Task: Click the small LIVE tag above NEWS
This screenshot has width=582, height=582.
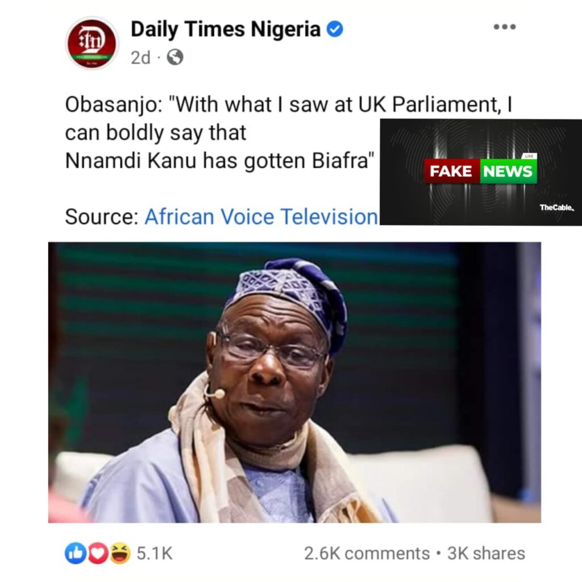Action: [529, 156]
